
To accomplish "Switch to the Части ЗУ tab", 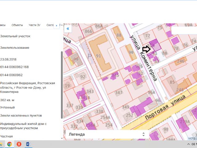I will click(34, 25).
